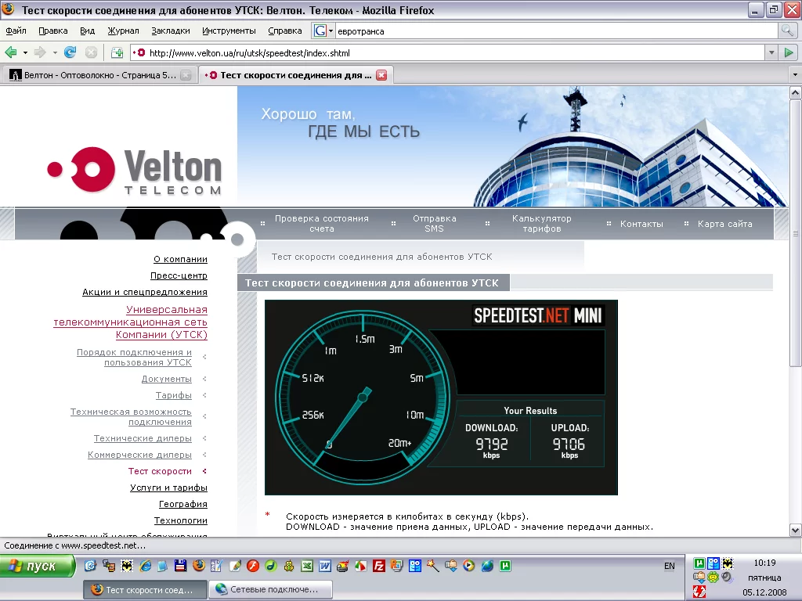Open the Google search engine selector
The image size is (802, 601).
coord(323,31)
